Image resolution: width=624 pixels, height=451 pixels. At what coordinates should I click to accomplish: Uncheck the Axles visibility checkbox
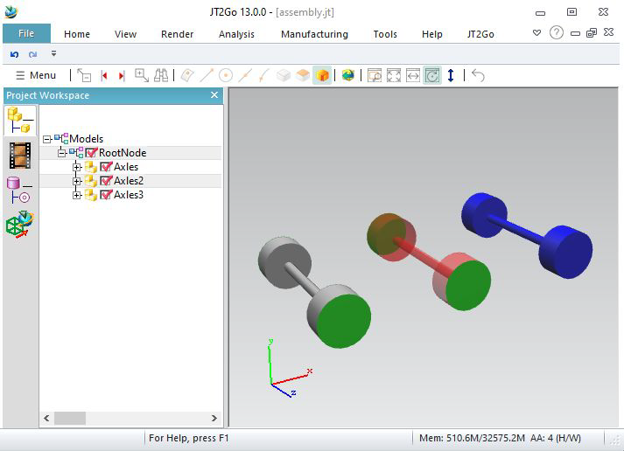point(107,167)
